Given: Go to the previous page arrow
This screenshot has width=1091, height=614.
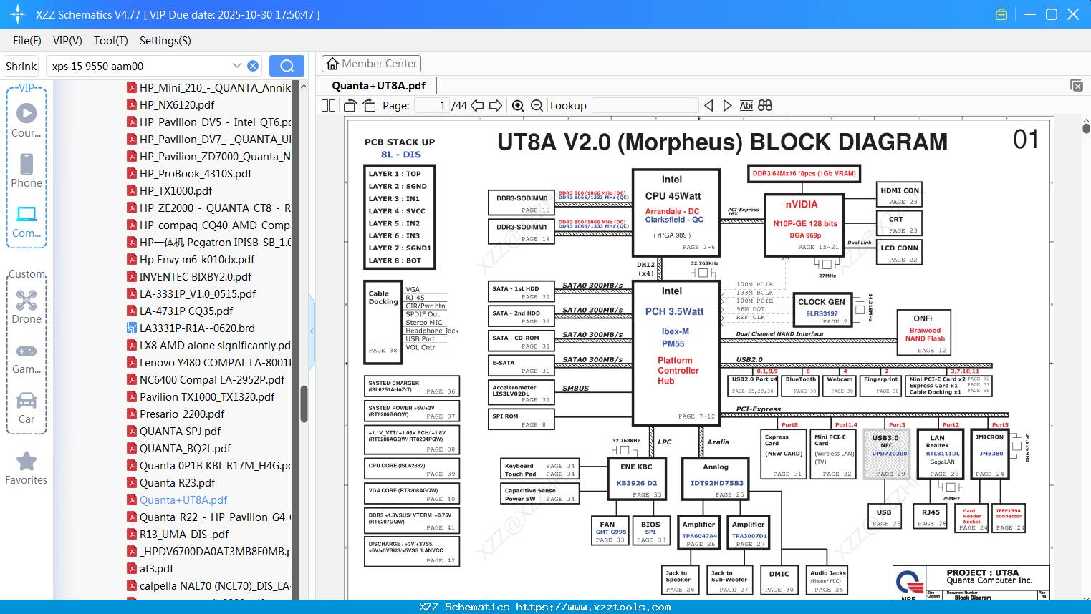Looking at the screenshot, I should [477, 106].
